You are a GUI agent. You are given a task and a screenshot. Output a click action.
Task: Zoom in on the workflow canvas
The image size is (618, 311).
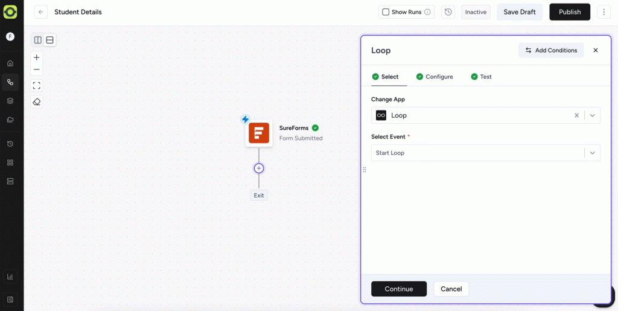point(37,57)
